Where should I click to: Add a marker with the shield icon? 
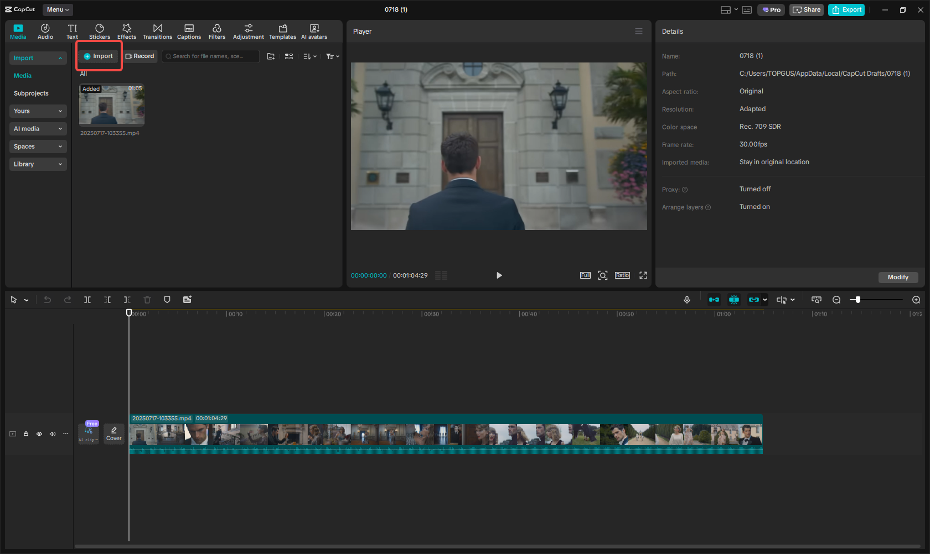[x=167, y=300]
